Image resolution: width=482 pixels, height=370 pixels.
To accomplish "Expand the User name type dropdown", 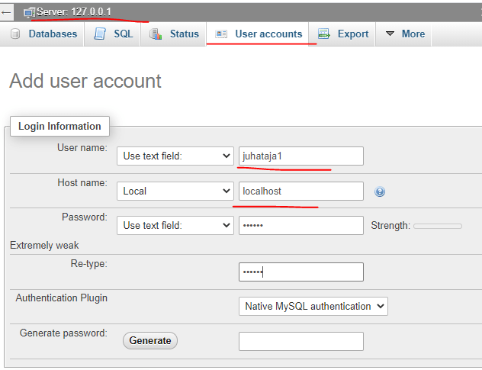I will 175,156.
